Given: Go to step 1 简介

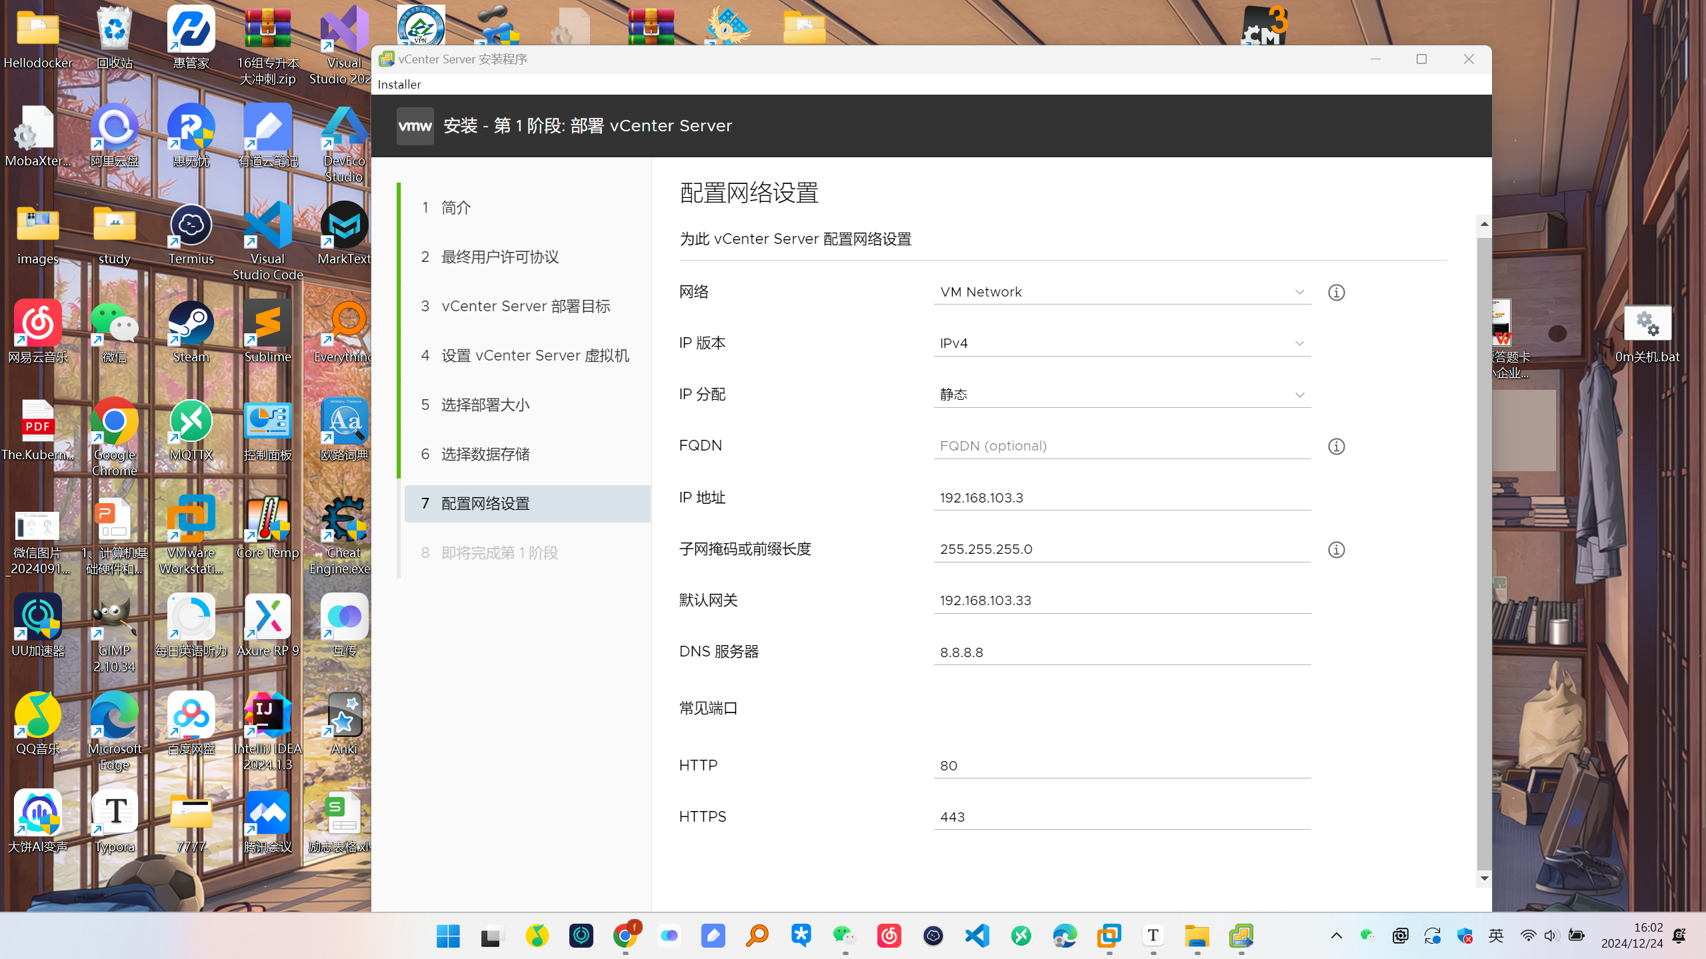Looking at the screenshot, I should click(x=527, y=208).
